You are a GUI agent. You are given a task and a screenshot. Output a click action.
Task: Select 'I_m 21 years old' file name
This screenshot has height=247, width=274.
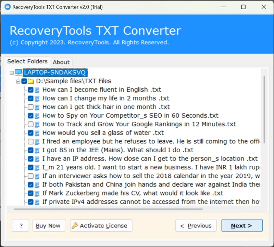point(151,167)
